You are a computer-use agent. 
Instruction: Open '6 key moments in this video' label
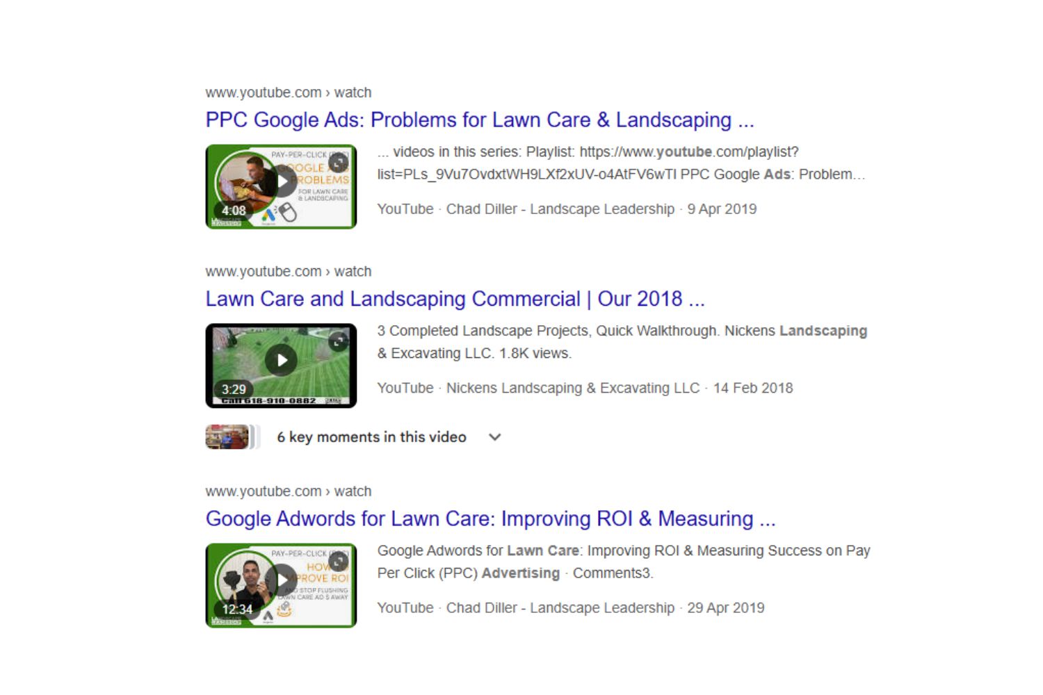pyautogui.click(x=371, y=437)
